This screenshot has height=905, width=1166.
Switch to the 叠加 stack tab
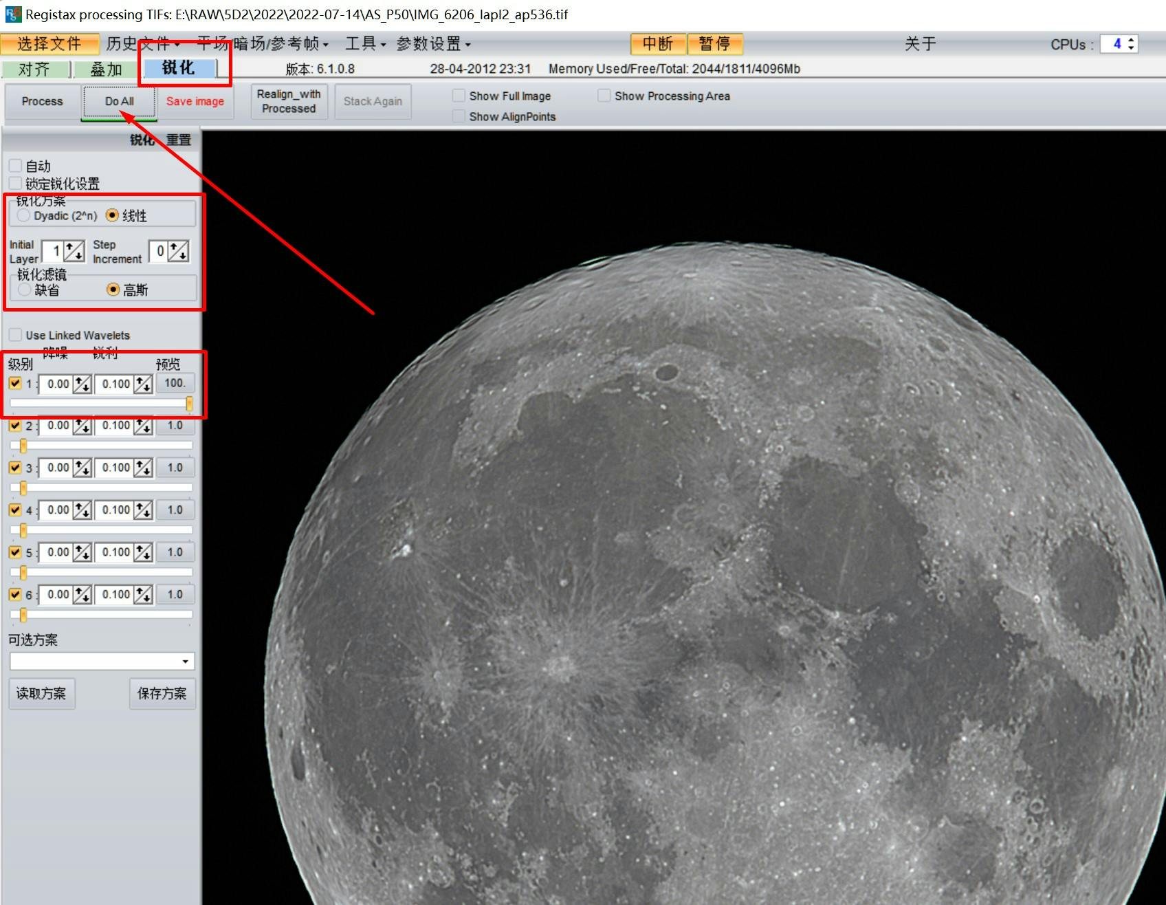pos(107,69)
